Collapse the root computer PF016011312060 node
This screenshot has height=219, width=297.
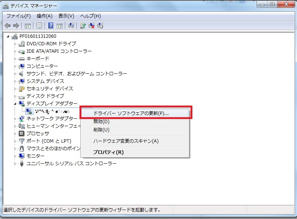[9, 36]
